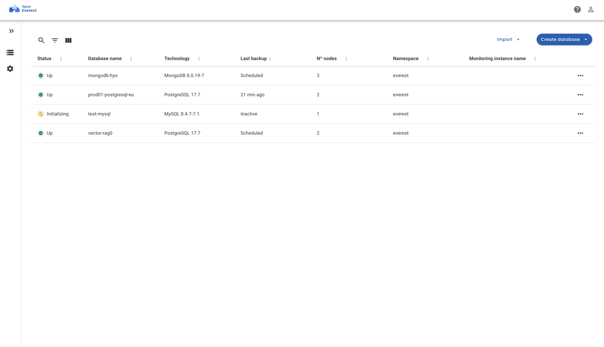This screenshot has width=604, height=347.
Task: Click the Initializing status indicator for test-mysql
Action: pyautogui.click(x=40, y=114)
